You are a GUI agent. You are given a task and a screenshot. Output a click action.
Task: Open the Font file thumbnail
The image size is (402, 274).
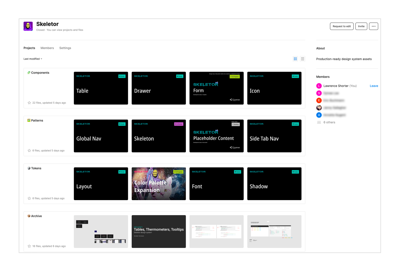(x=216, y=184)
